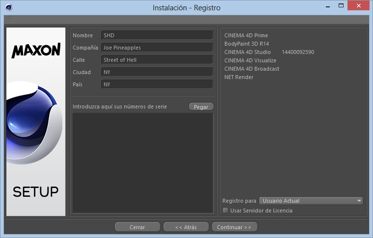The image size is (373, 238).
Task: Click the Cinema 4D title bar icon
Action: tap(9, 7)
